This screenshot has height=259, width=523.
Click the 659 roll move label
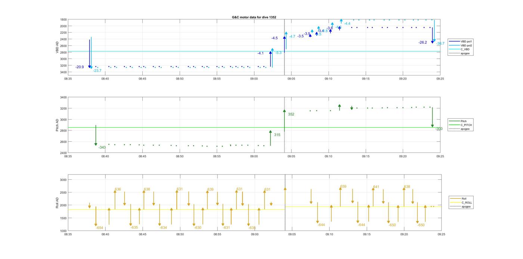pos(343,186)
